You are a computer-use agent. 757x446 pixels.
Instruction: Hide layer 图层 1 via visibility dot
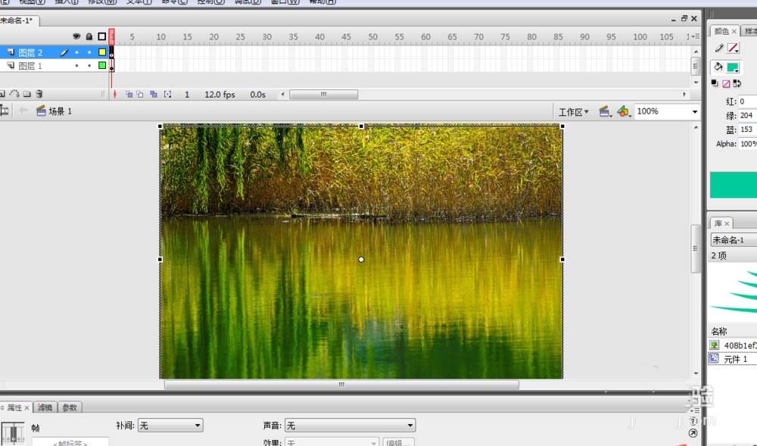click(76, 65)
